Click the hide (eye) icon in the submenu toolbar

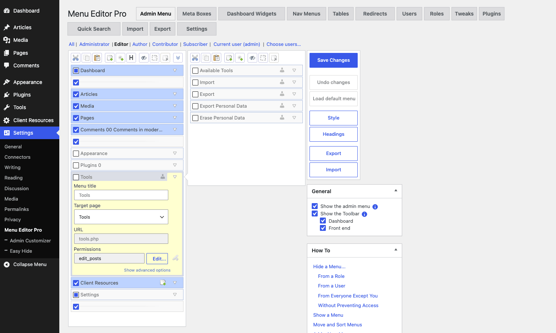[x=252, y=58]
